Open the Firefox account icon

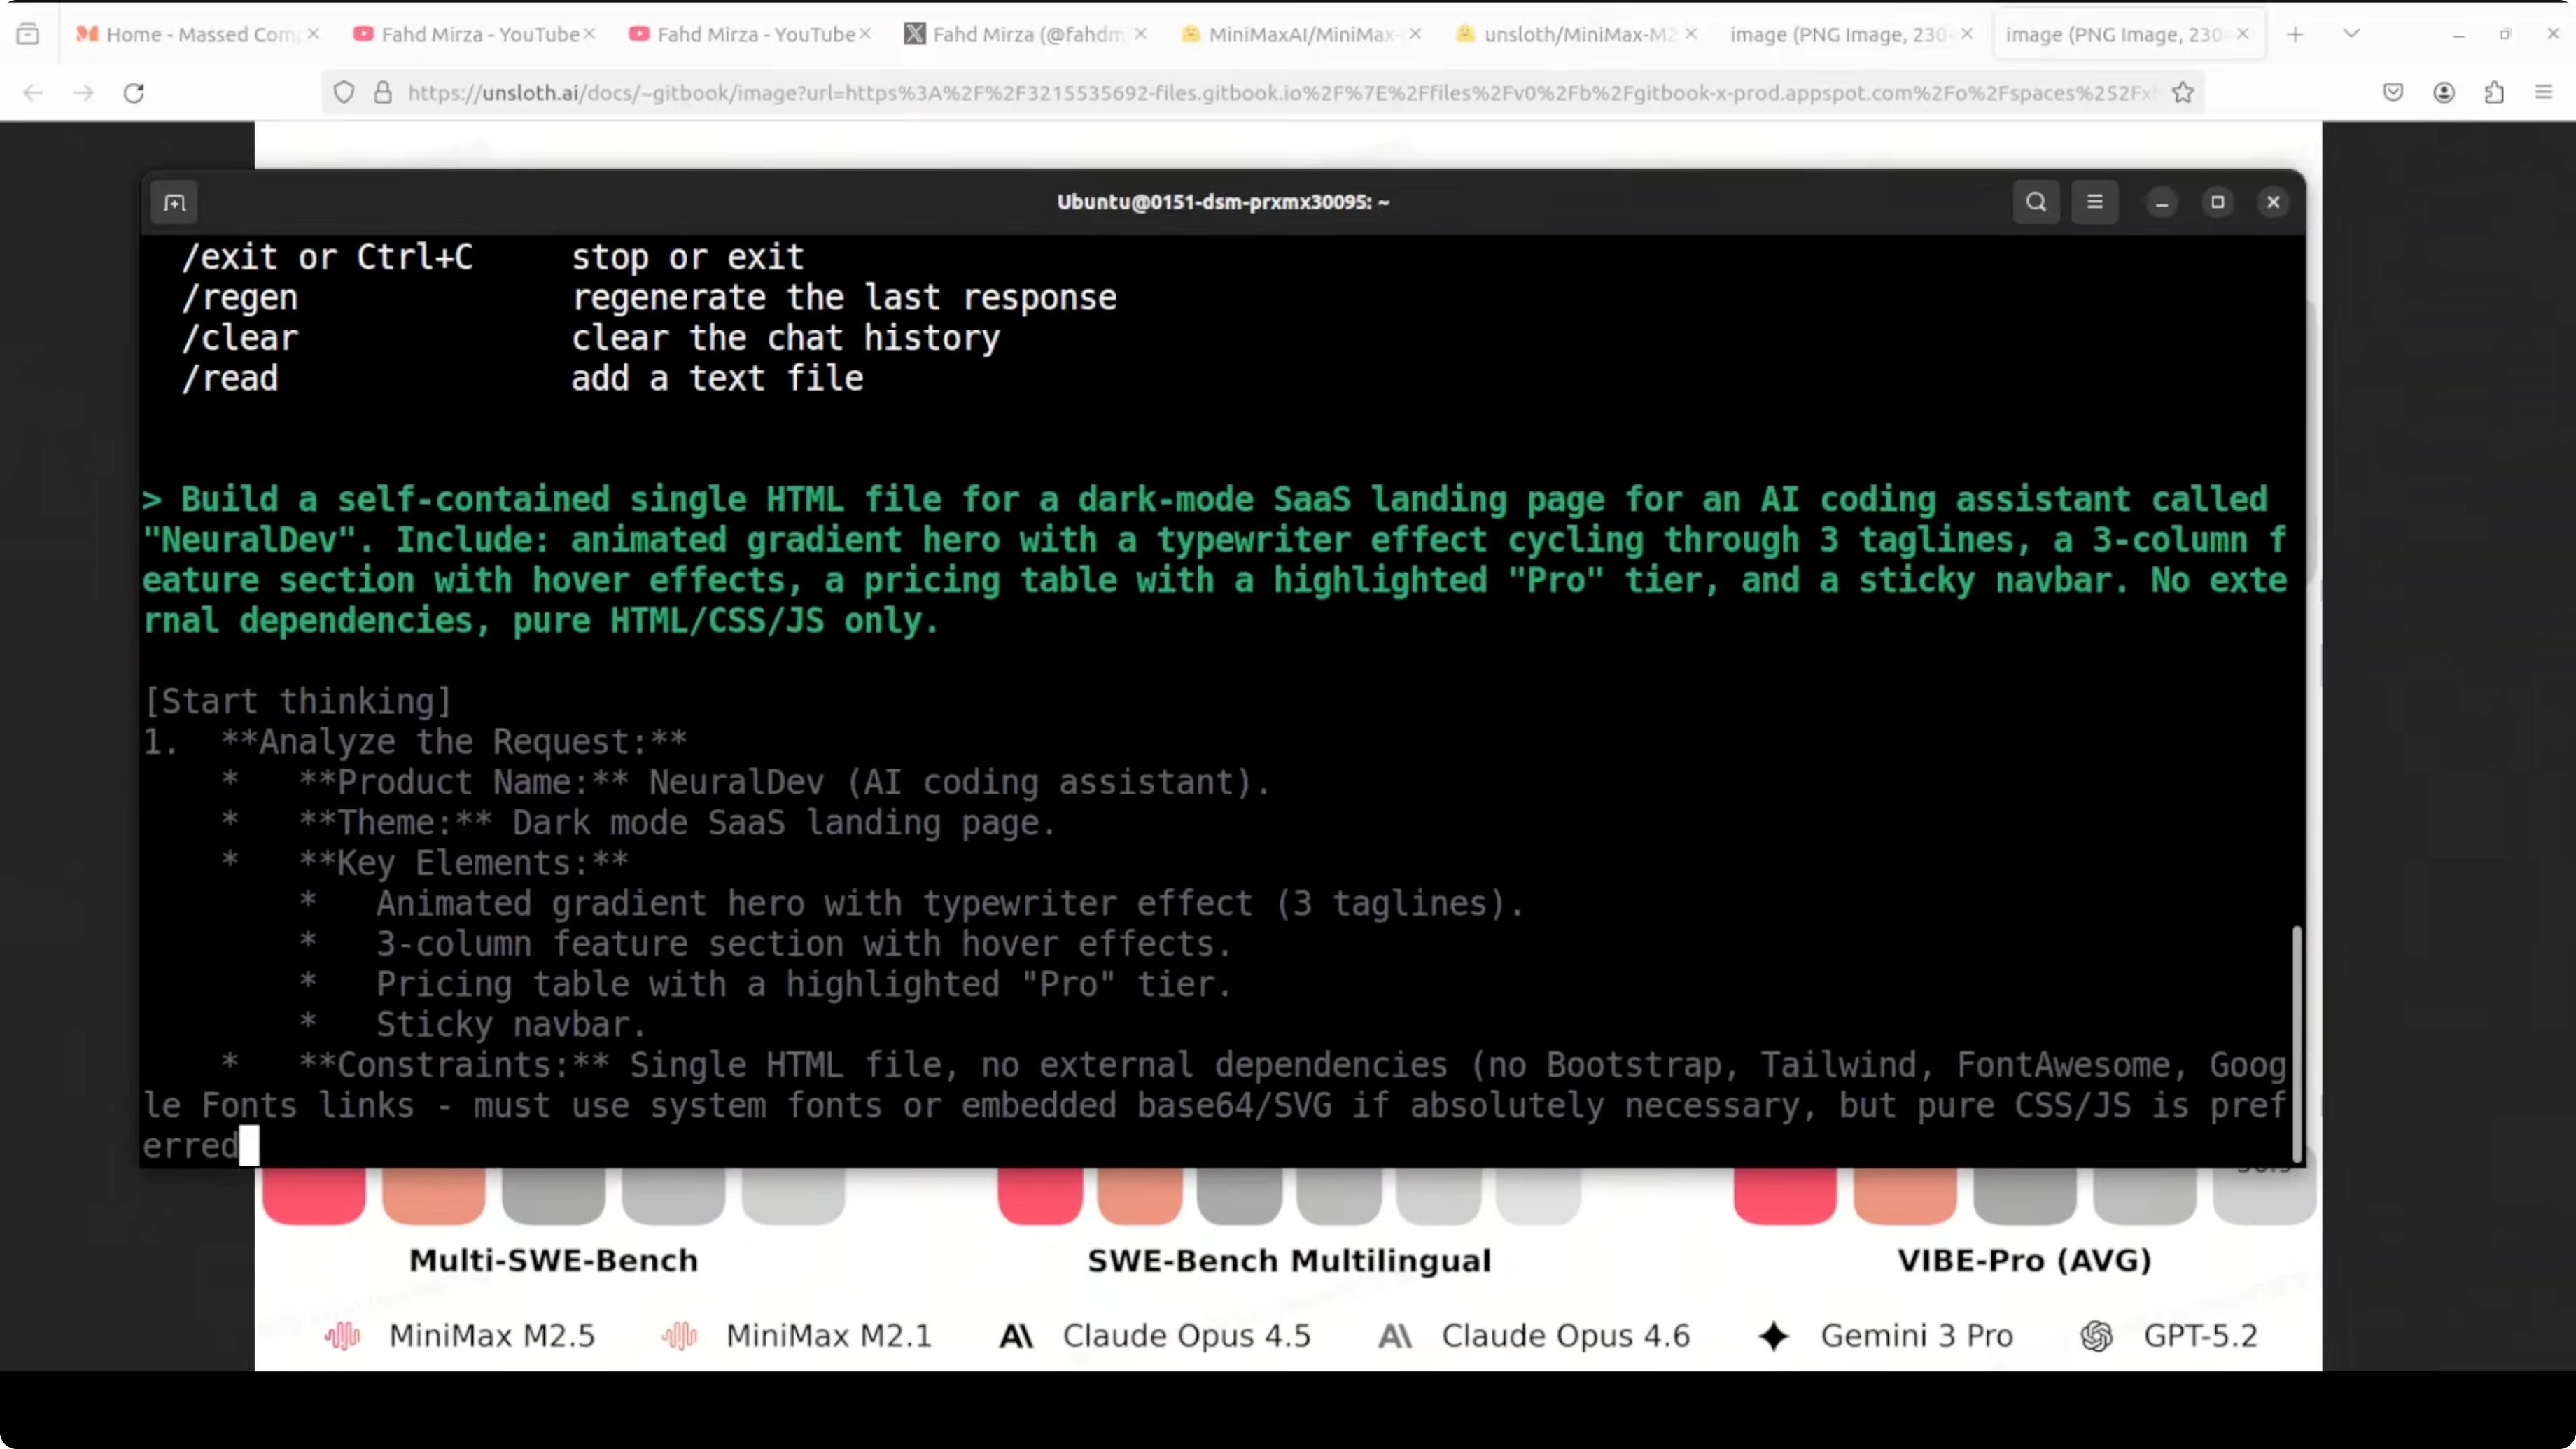[x=2444, y=92]
